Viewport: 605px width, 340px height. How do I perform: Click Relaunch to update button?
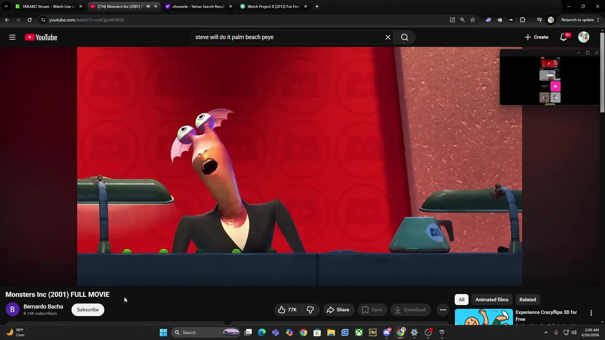[x=578, y=20]
